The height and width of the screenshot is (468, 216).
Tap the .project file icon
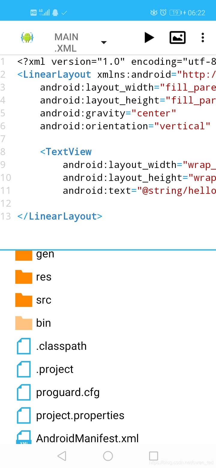[x=24, y=369]
